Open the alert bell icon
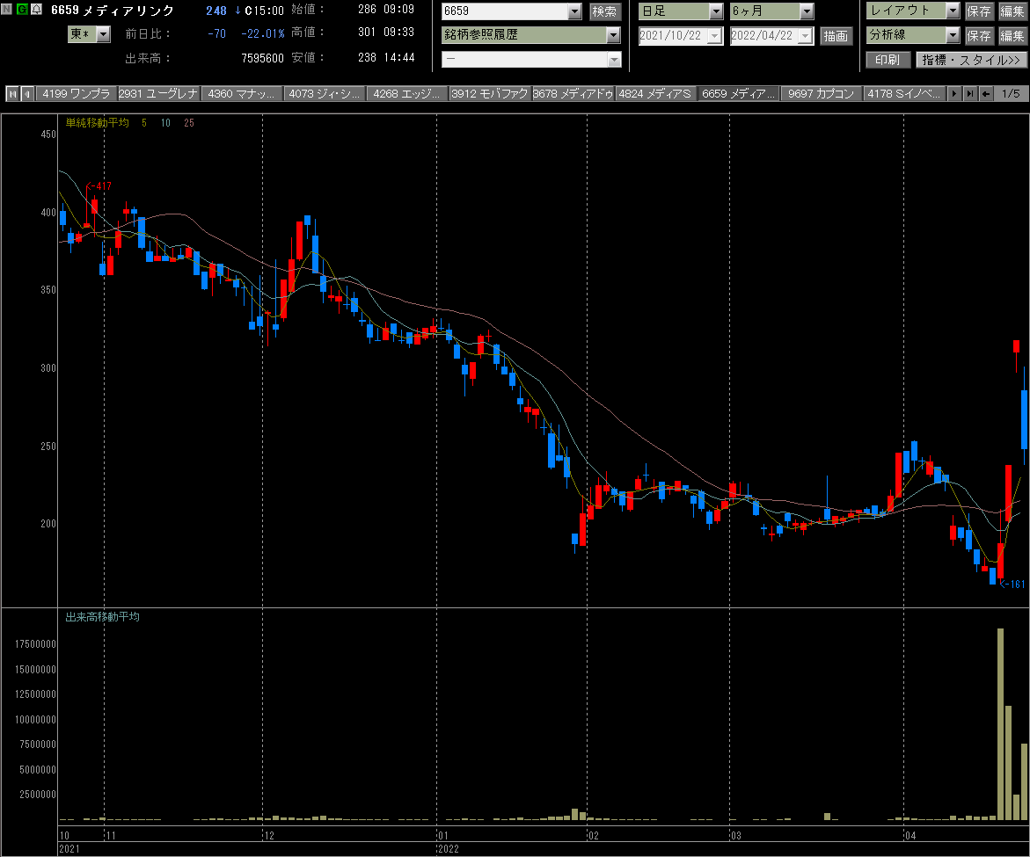The image size is (1030, 857). pyautogui.click(x=37, y=9)
